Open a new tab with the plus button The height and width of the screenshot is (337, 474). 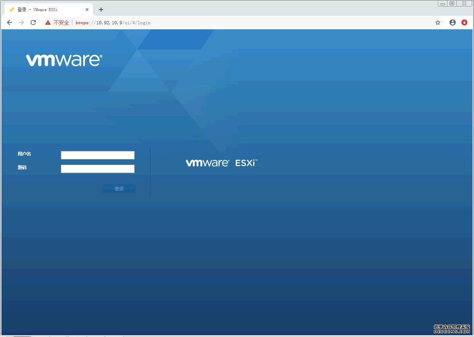click(x=101, y=9)
